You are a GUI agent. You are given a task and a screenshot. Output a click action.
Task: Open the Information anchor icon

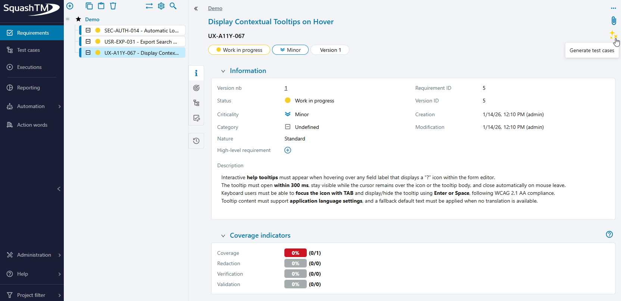tap(196, 73)
